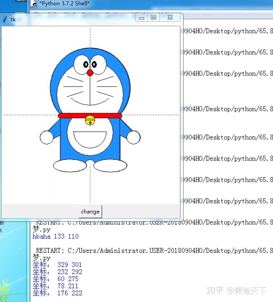This screenshot has width=273, height=302.
Task: Click the '坐标: 78 211' output line
Action: [x=56, y=286]
